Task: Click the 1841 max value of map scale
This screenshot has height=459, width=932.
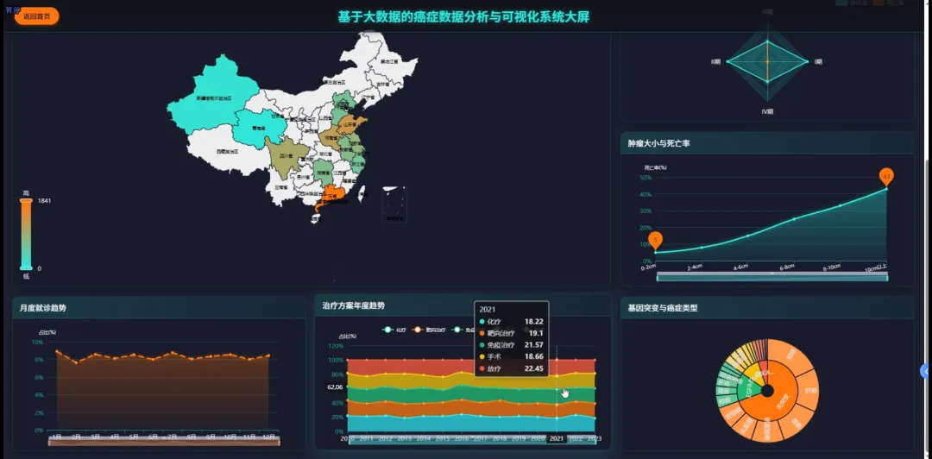Action: (x=44, y=201)
